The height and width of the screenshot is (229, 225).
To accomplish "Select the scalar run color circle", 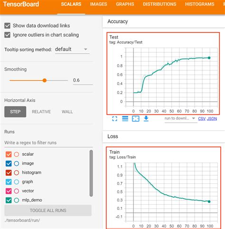I will (17, 154).
